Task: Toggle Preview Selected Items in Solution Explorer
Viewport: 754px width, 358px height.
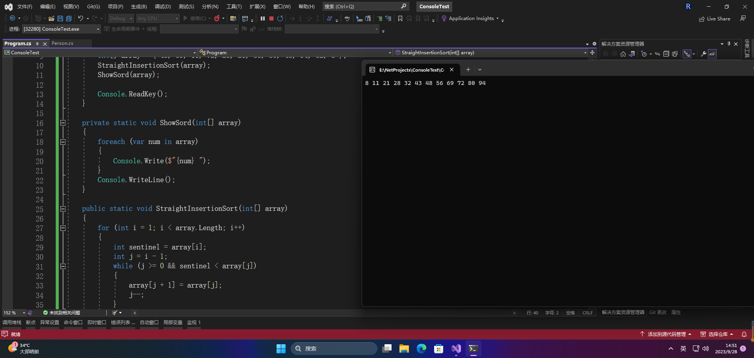Action: pos(712,54)
